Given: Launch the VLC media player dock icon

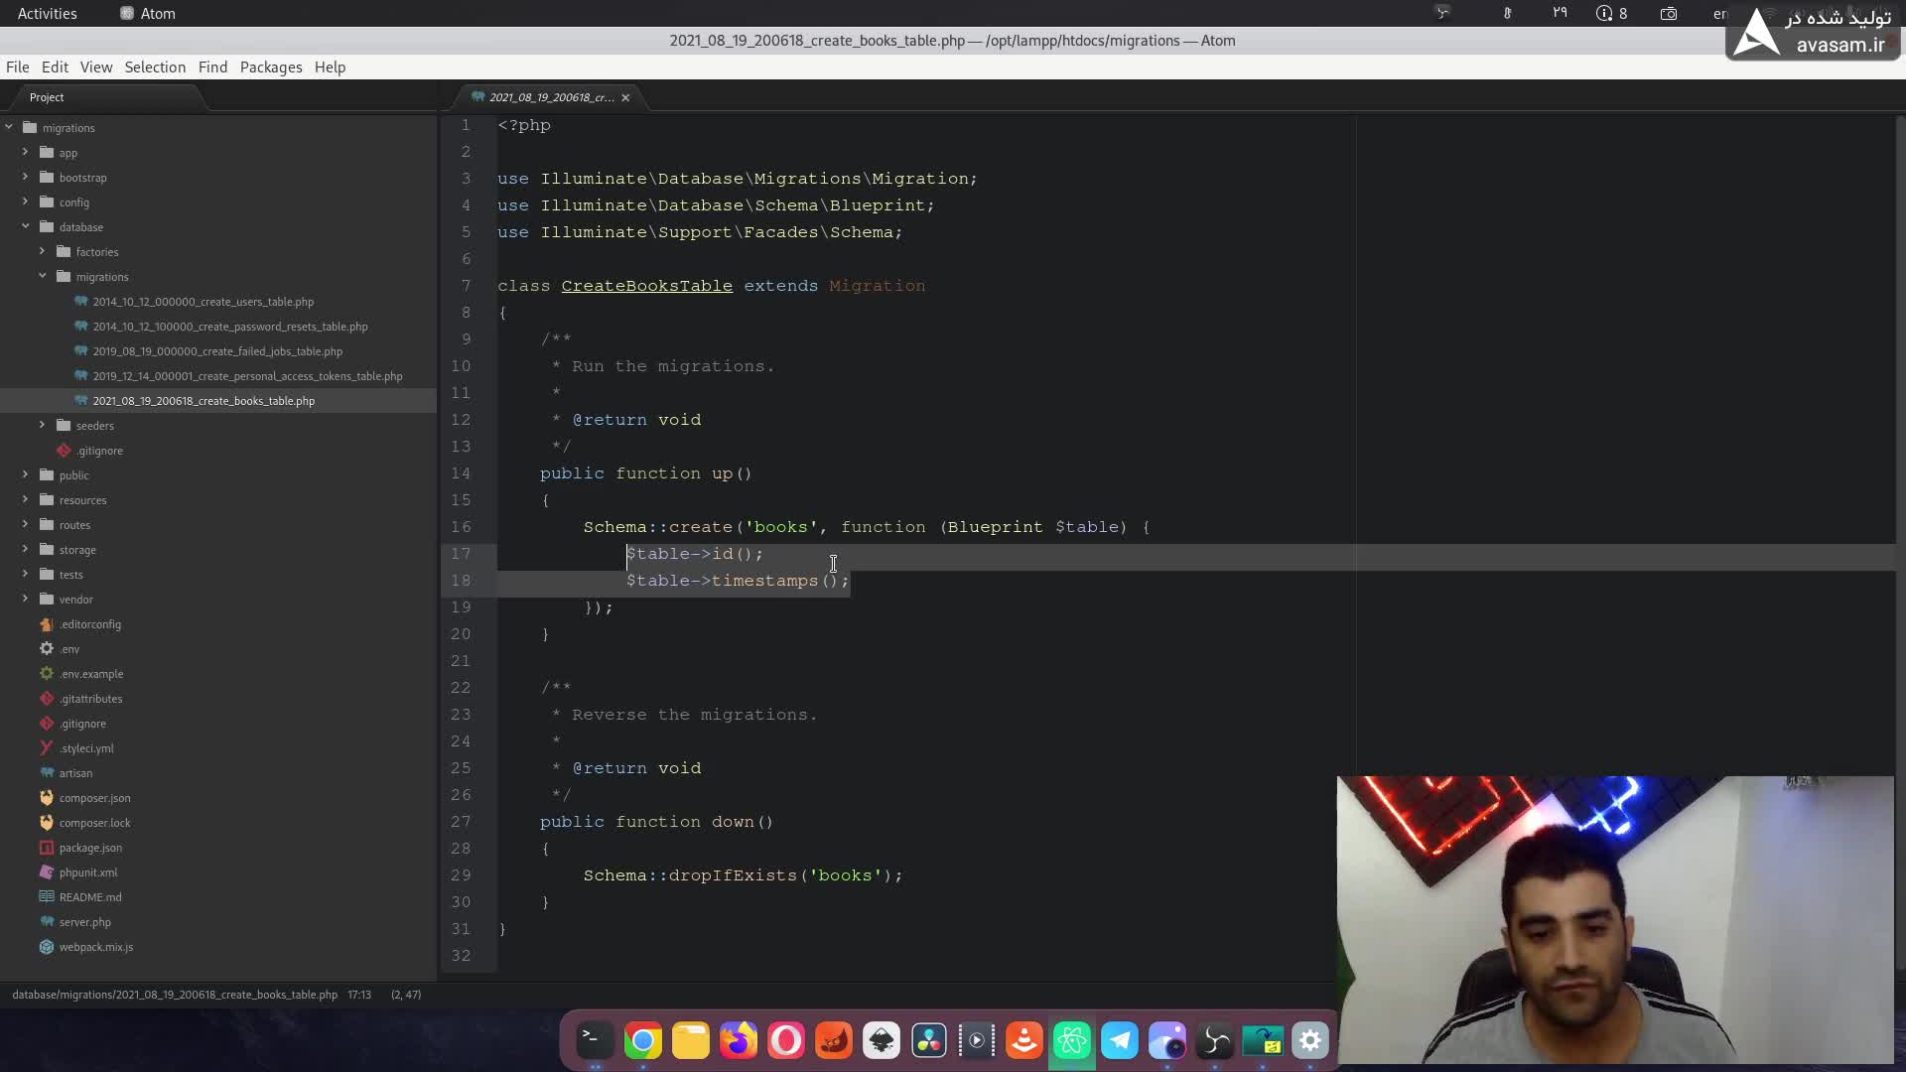Looking at the screenshot, I should click(1023, 1040).
